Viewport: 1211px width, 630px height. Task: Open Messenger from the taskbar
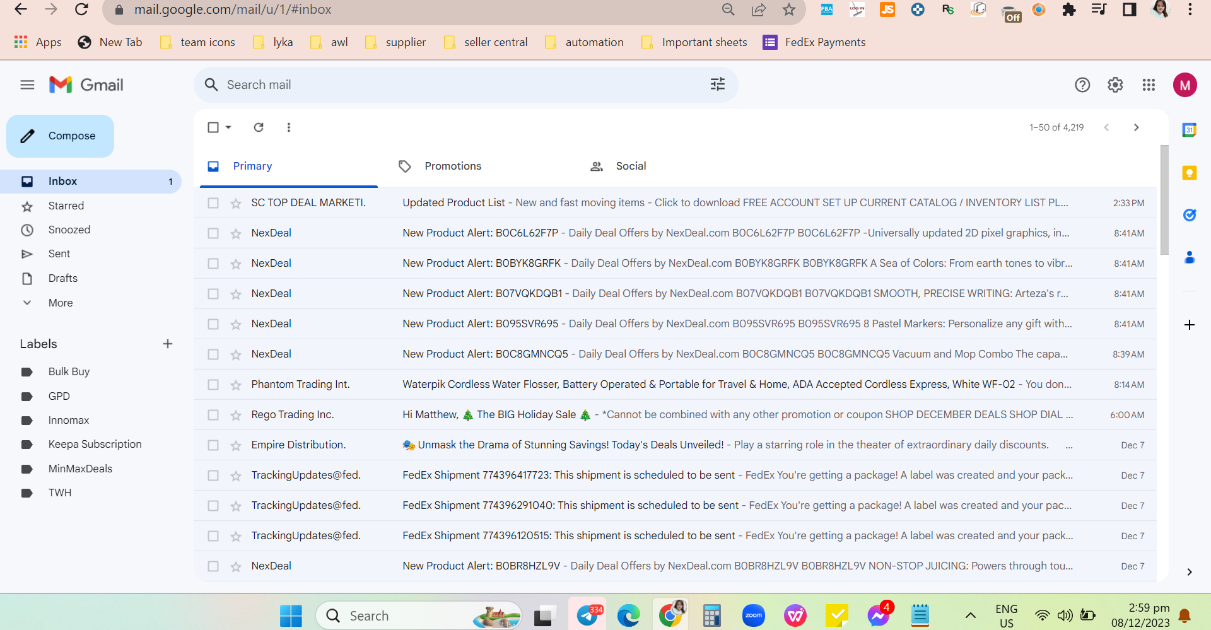coord(879,615)
